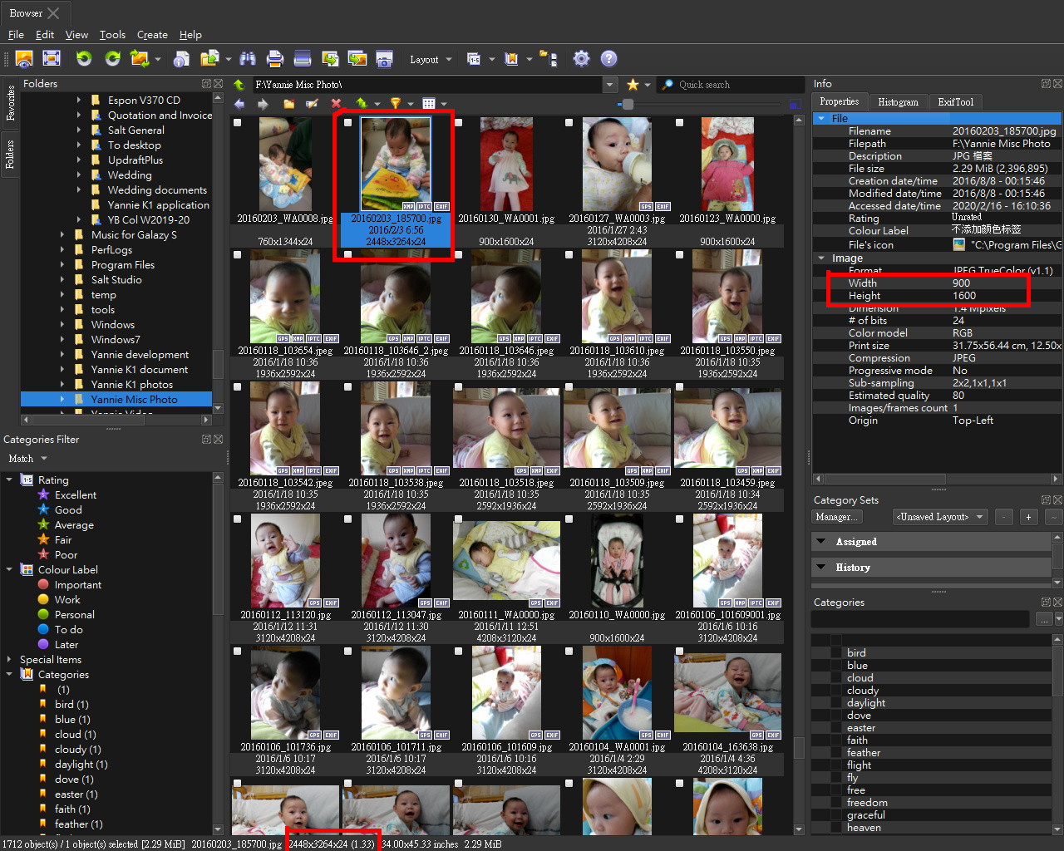Click the red X delete icon
This screenshot has height=851, width=1064.
click(336, 104)
